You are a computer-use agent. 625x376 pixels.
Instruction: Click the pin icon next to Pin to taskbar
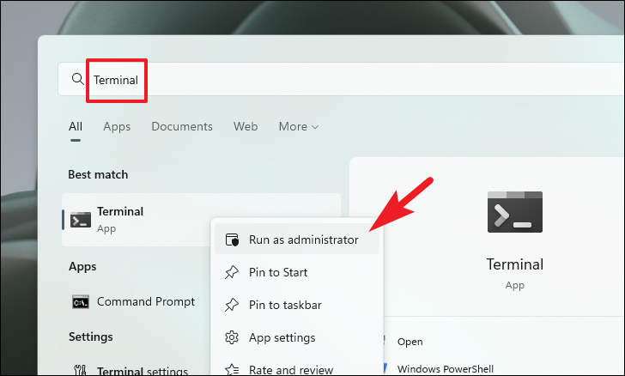(232, 305)
